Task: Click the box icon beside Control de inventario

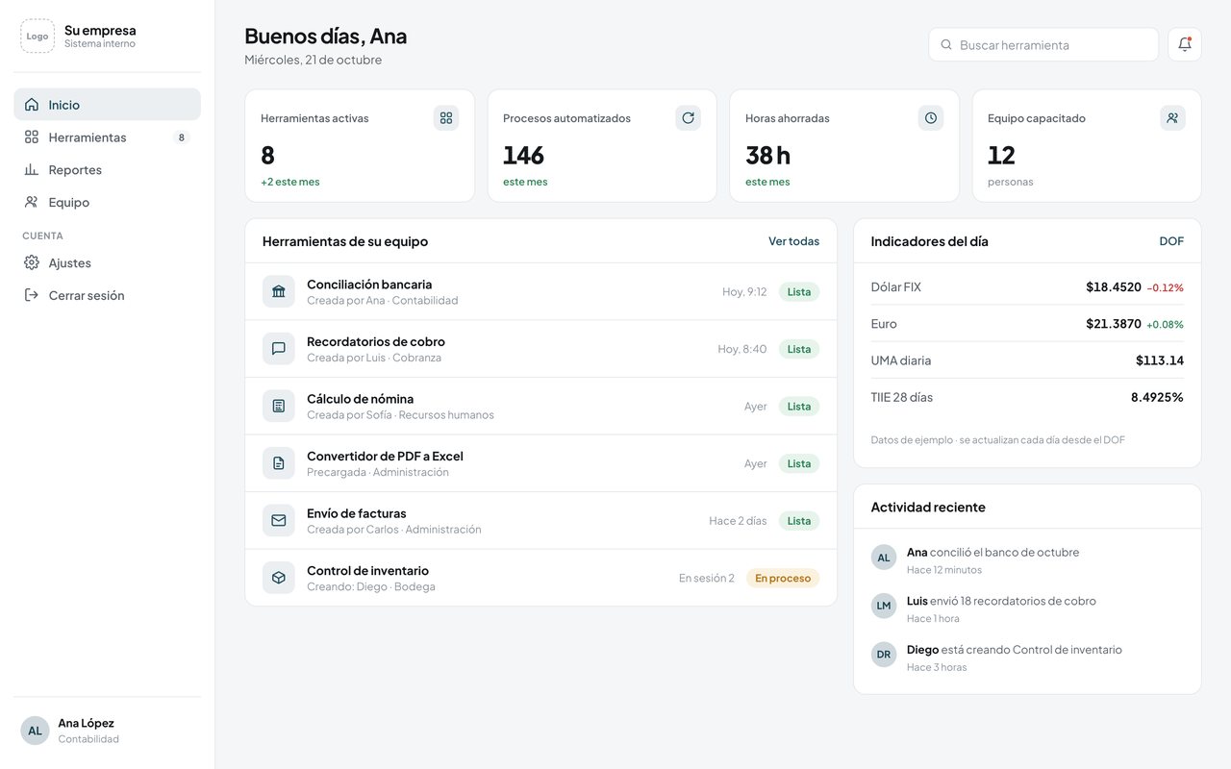Action: tap(279, 578)
